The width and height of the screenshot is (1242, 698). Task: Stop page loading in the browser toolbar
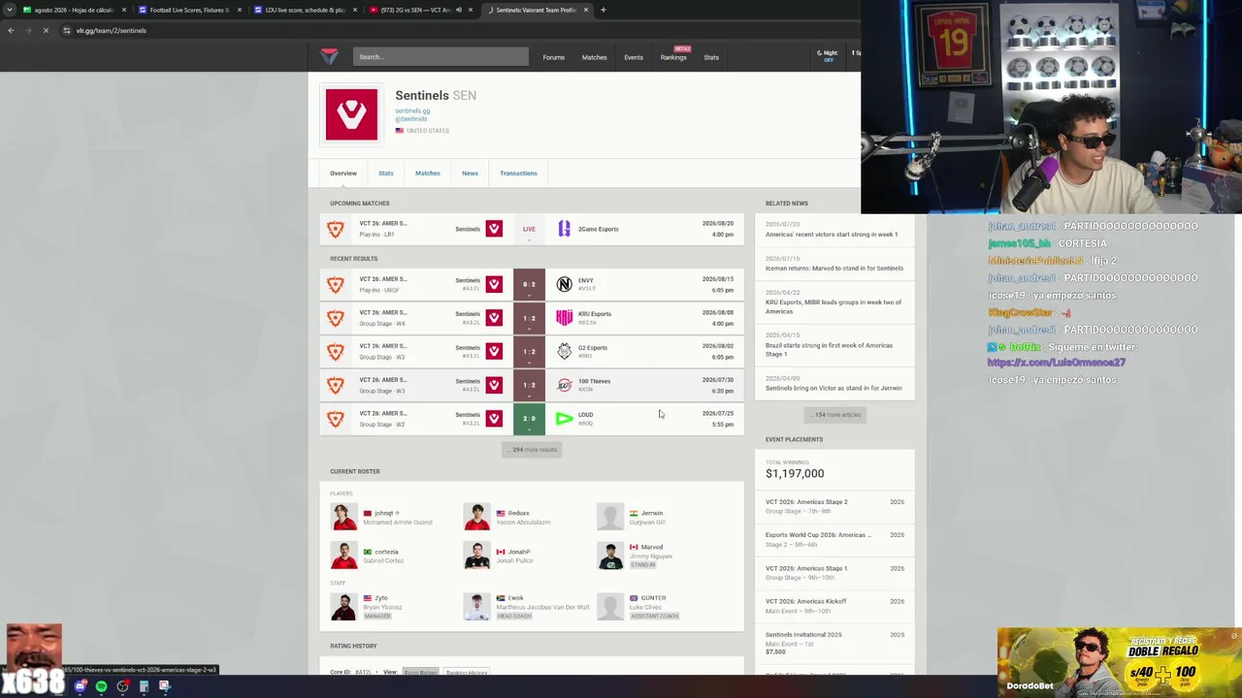tap(46, 30)
